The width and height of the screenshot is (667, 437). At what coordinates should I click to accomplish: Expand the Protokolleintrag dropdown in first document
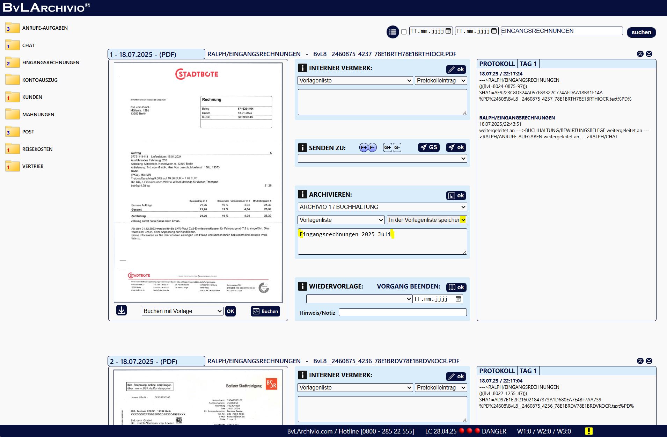441,80
